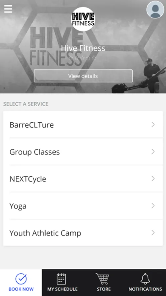Open the Notifications bell icon
166x296 pixels.
[145, 279]
